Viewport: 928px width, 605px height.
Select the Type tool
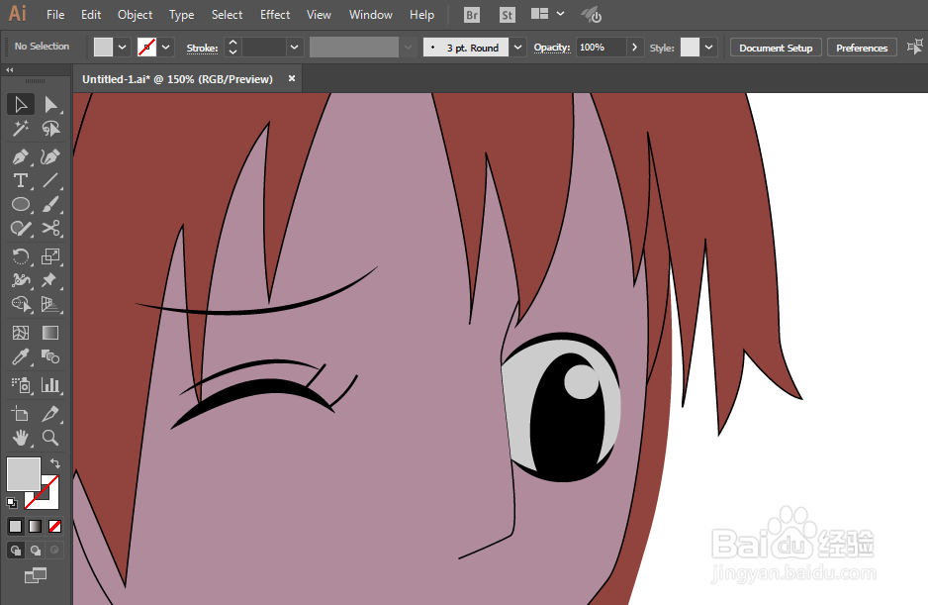21,180
